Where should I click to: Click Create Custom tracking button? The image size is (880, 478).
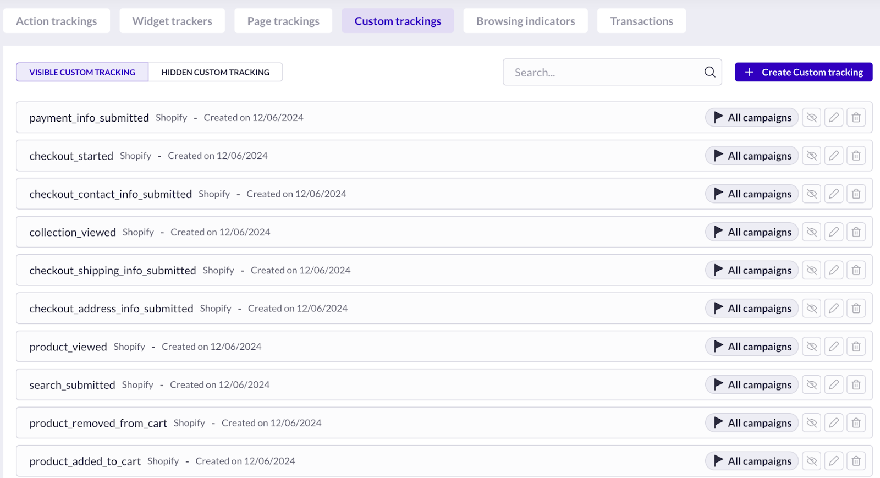804,72
